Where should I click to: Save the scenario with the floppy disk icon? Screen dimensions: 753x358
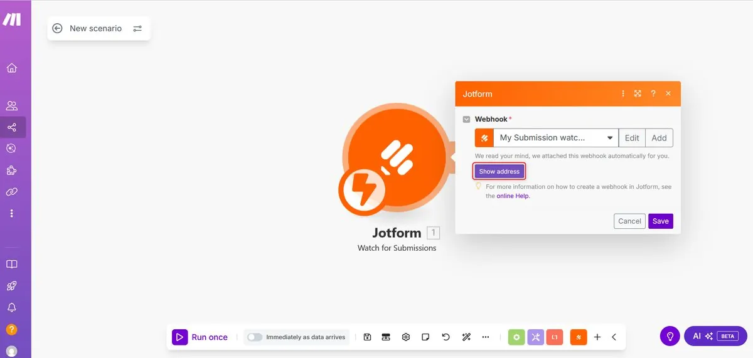tap(368, 337)
